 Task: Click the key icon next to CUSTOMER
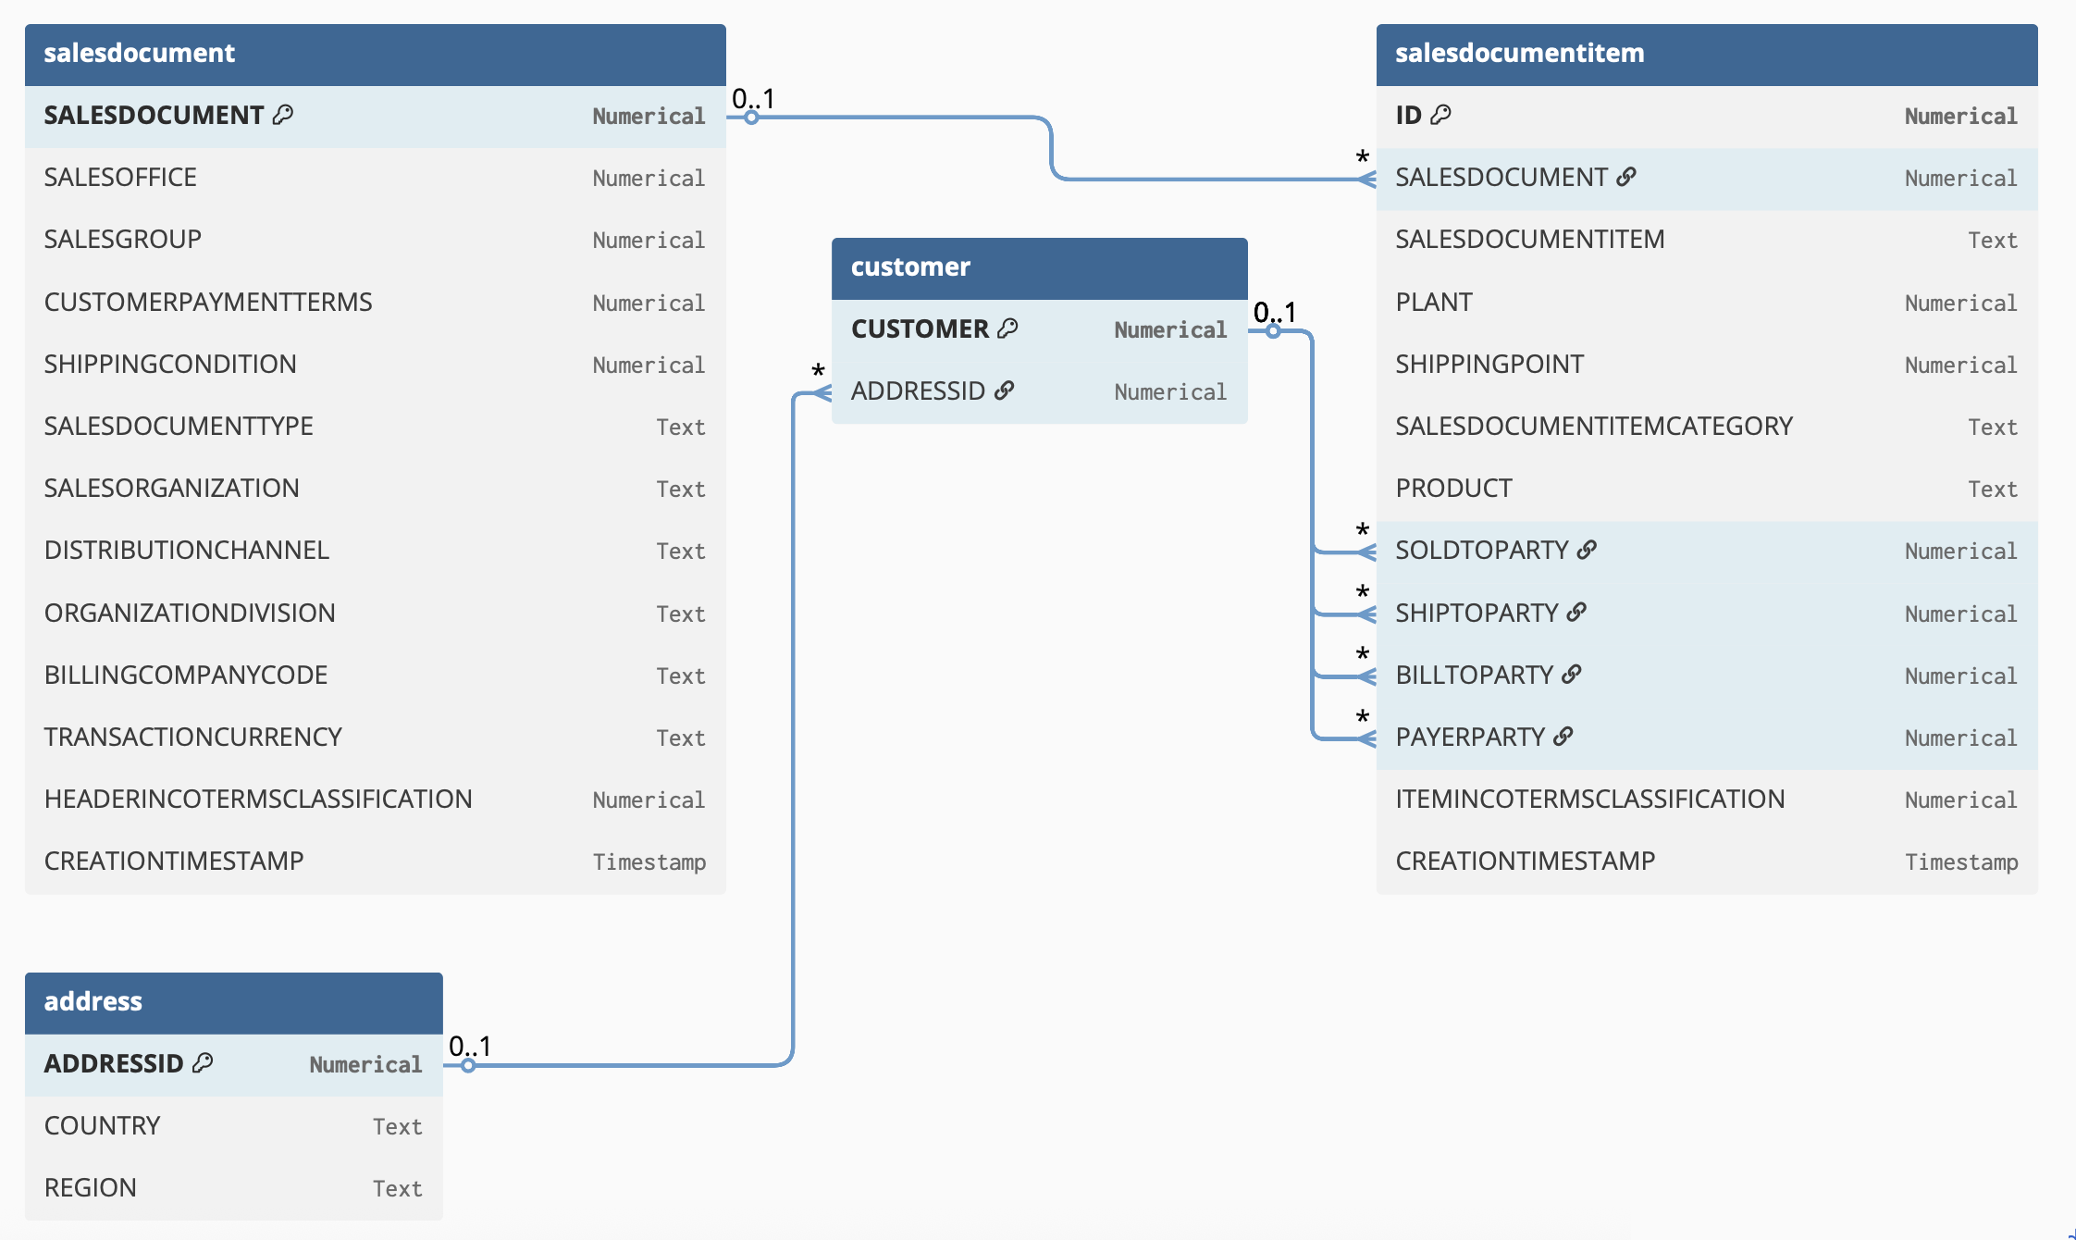pyautogui.click(x=1007, y=329)
